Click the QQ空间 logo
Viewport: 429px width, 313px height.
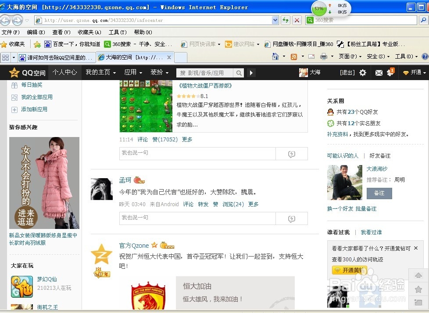click(27, 73)
